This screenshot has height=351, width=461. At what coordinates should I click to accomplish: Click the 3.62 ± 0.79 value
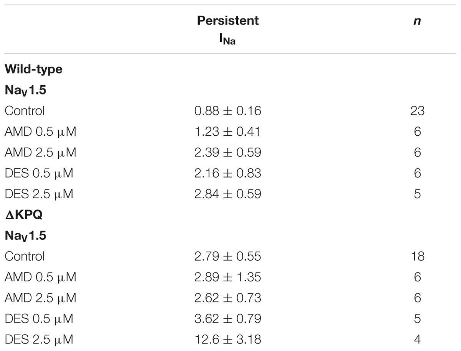(x=228, y=318)
